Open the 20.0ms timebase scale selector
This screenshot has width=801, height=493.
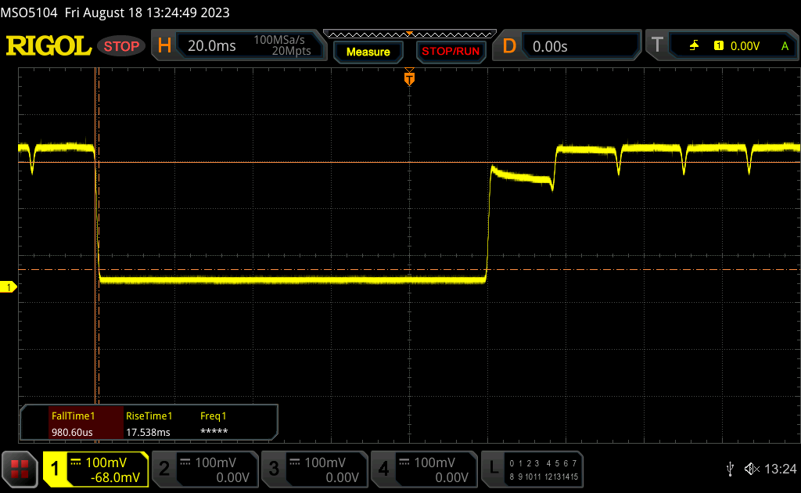tap(212, 46)
